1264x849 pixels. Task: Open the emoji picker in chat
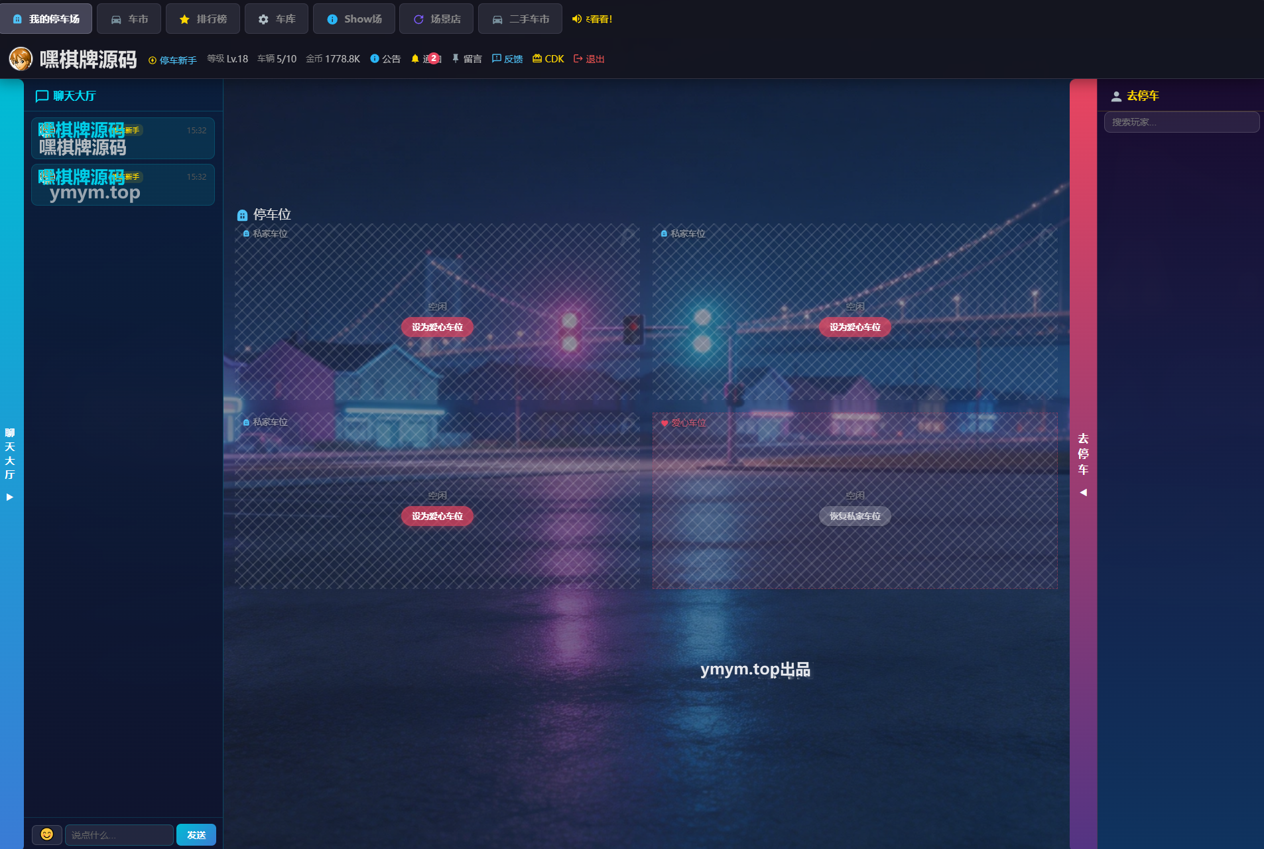47,834
